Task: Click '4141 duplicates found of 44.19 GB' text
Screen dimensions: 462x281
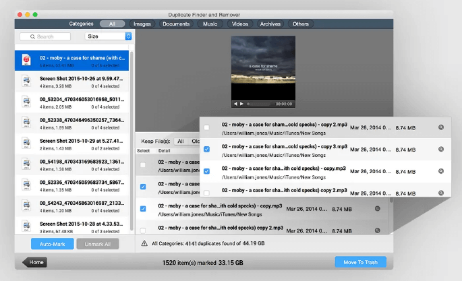Action: [225, 243]
